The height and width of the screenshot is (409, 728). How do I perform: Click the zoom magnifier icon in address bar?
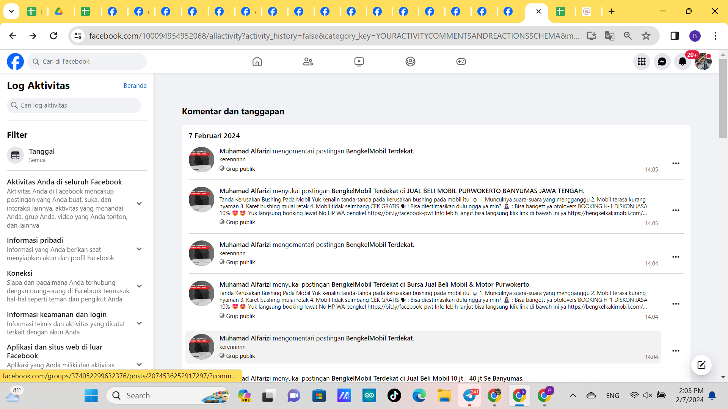628,36
